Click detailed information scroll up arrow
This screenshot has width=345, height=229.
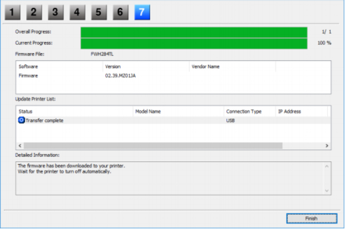pos(327,166)
